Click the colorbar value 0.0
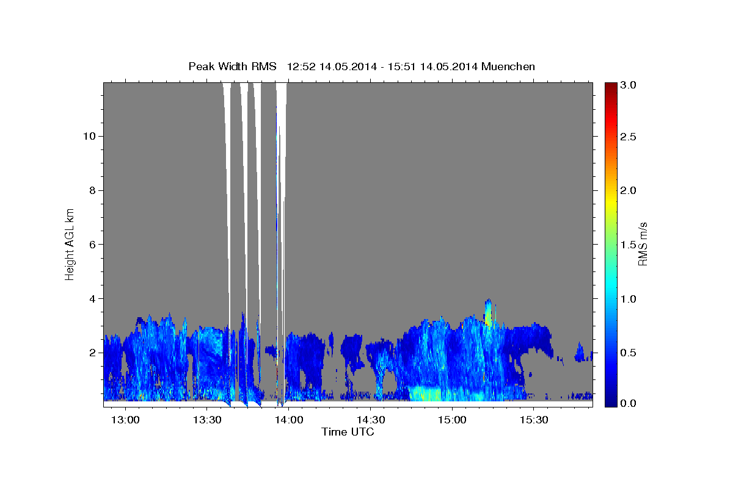Image resolution: width=733 pixels, height=488 pixels. coord(628,403)
